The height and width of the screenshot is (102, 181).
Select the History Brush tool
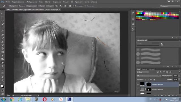click(3, 45)
